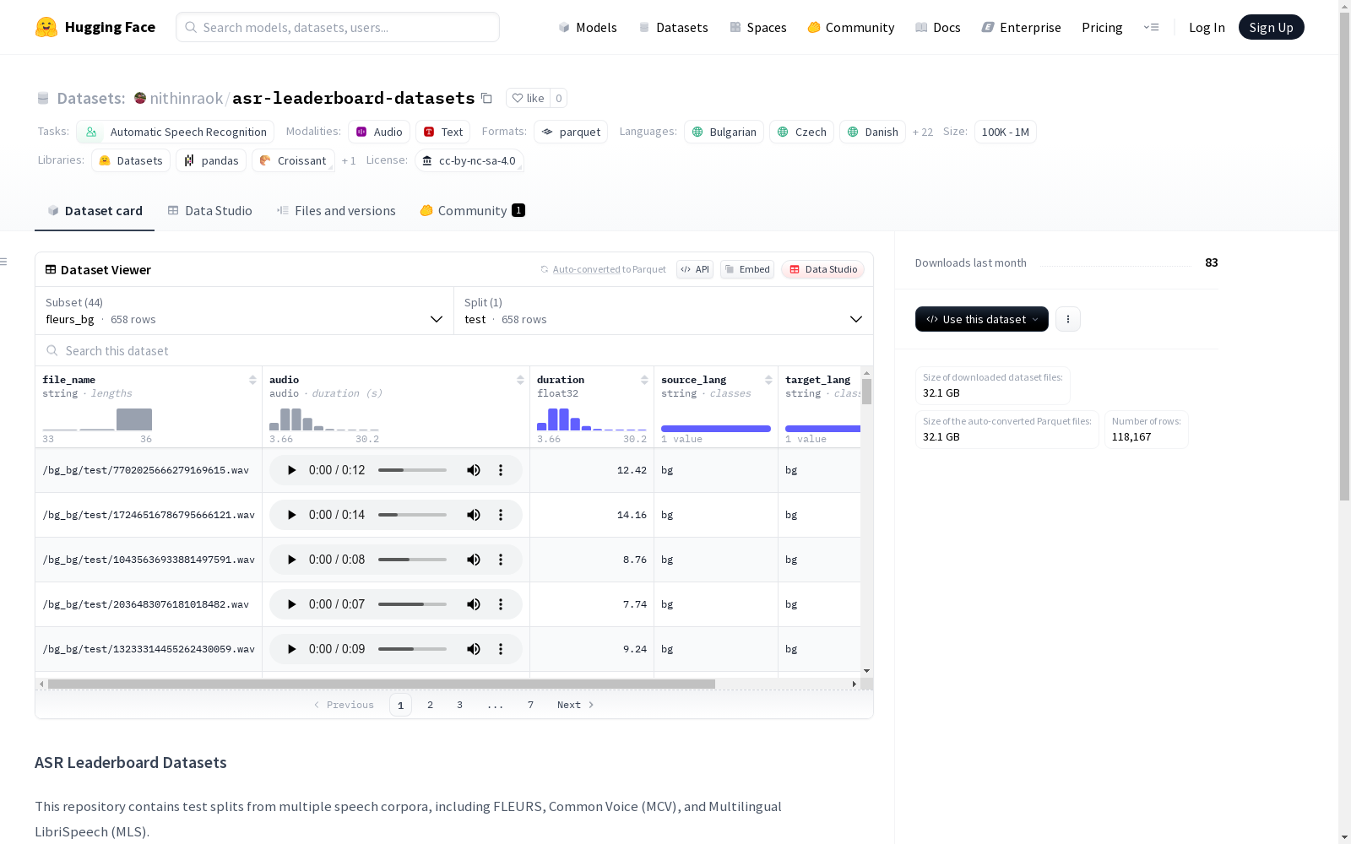Open the Files and versions tab

(336, 211)
